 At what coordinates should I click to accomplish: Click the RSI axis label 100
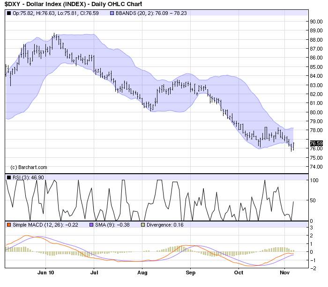point(314,180)
